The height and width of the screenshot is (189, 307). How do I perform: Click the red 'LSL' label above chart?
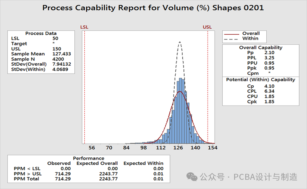84,27
